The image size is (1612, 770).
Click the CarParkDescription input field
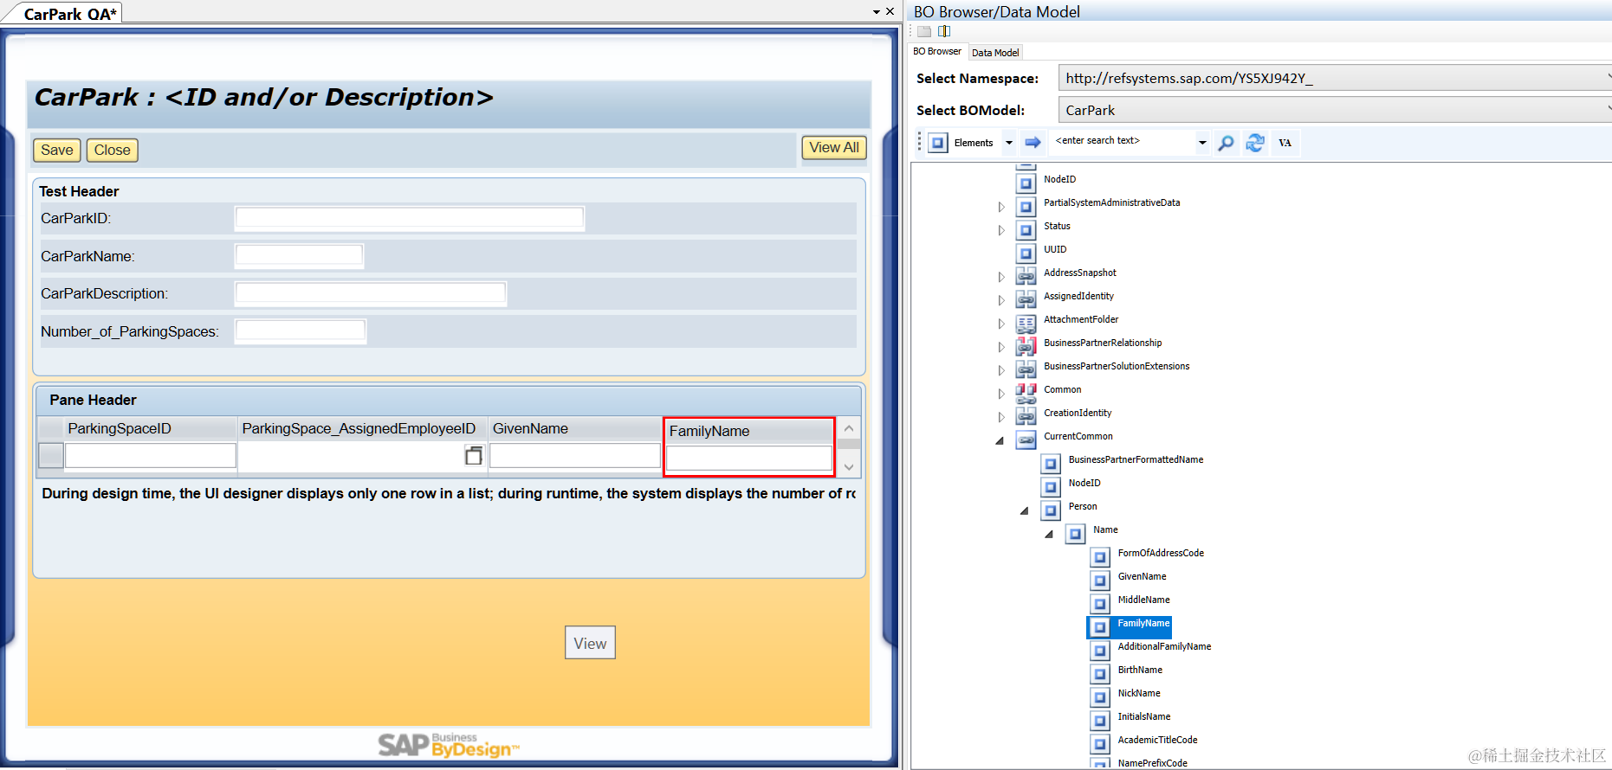click(x=371, y=293)
